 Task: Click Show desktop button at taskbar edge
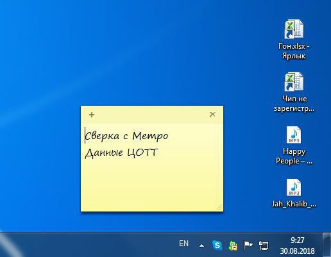(x=327, y=245)
